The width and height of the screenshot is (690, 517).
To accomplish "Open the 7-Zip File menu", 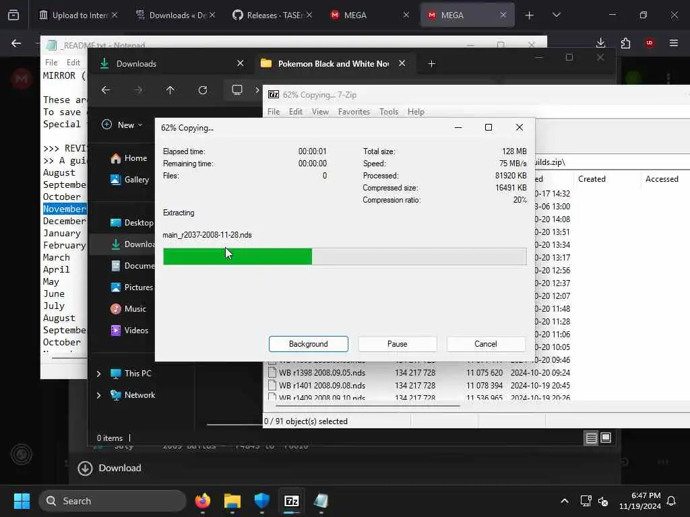I will (x=274, y=112).
